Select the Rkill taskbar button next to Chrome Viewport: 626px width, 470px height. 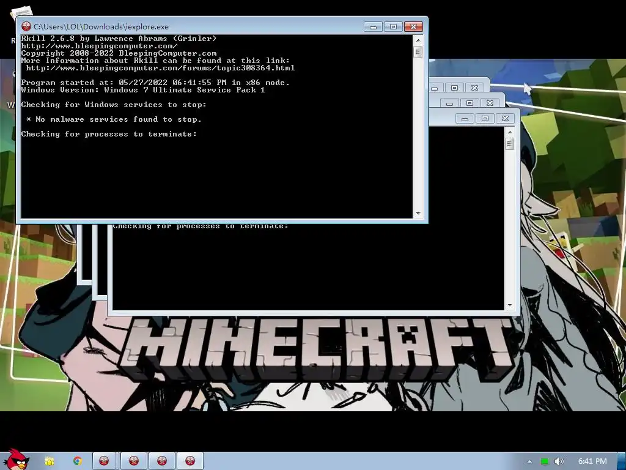point(104,461)
